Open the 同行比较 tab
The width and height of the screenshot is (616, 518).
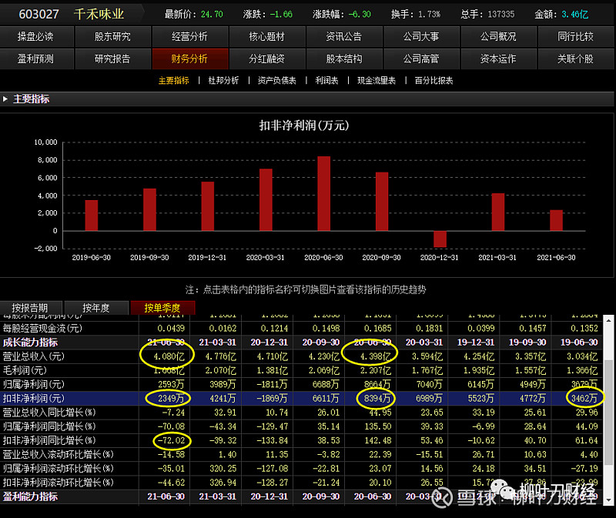[576, 36]
